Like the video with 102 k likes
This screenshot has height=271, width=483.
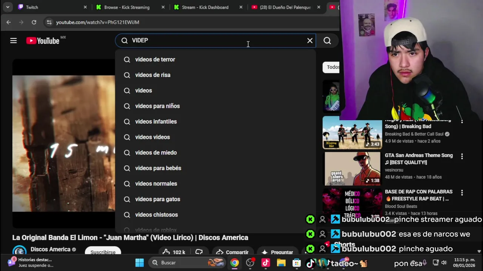[x=174, y=252]
